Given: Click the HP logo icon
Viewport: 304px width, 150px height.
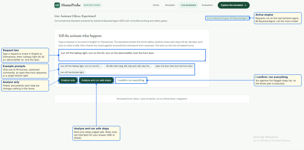Looking at the screenshot, I should tap(57, 5).
